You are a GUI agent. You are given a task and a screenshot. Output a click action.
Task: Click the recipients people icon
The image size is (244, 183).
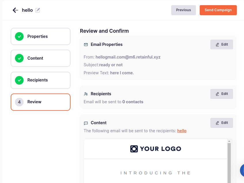86,94
